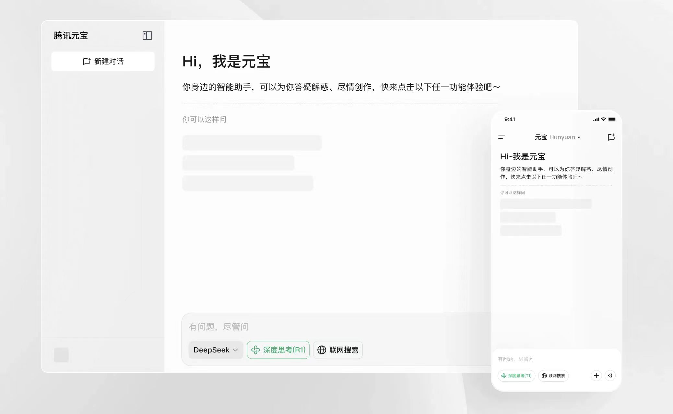This screenshot has height=414, width=673.
Task: Toggle 联网搜索 in the mobile view
Action: pos(553,376)
